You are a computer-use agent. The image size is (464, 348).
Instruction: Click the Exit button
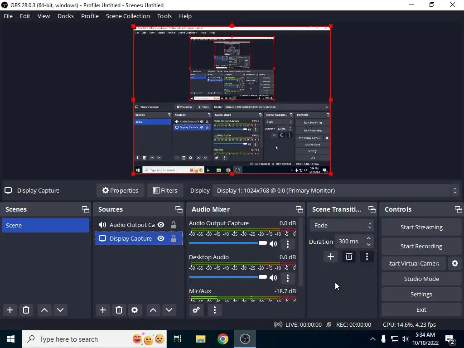(x=421, y=309)
